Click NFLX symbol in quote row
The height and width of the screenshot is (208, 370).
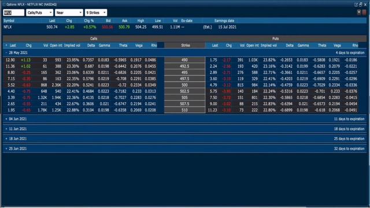8,27
